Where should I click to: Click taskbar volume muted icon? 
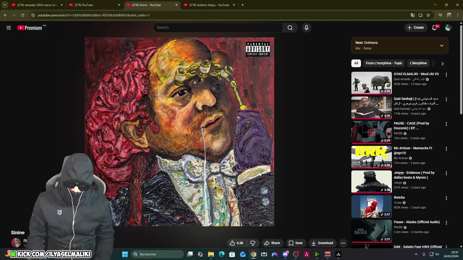click(437, 254)
